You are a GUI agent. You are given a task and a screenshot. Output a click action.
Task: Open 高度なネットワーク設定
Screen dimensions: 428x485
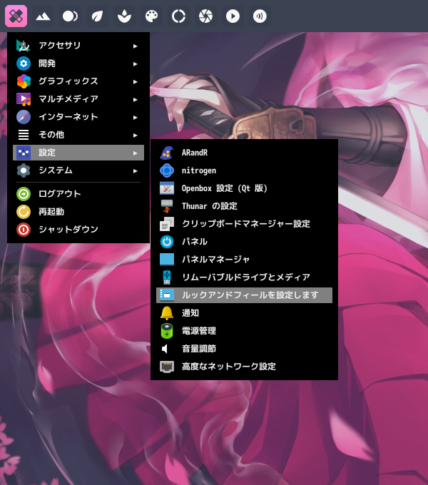pyautogui.click(x=244, y=367)
